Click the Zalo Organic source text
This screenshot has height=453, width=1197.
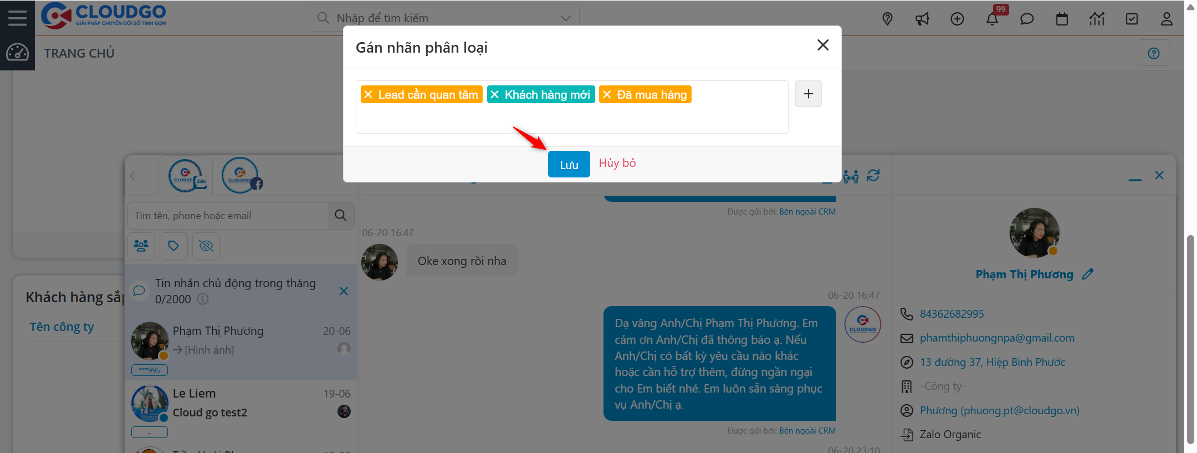pyautogui.click(x=950, y=434)
